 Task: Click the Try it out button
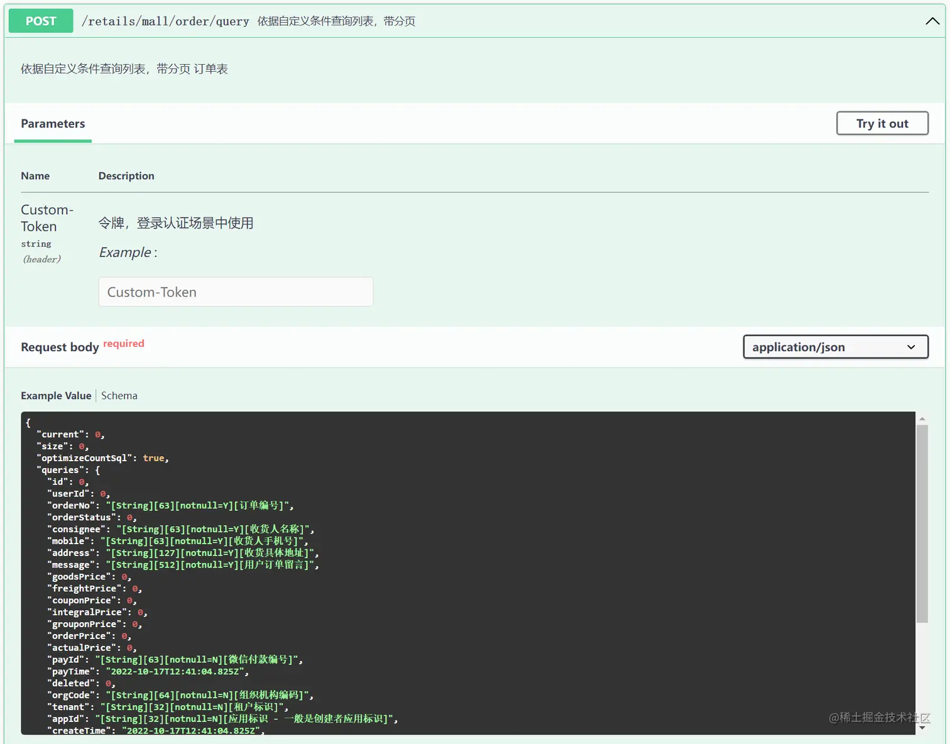(882, 123)
